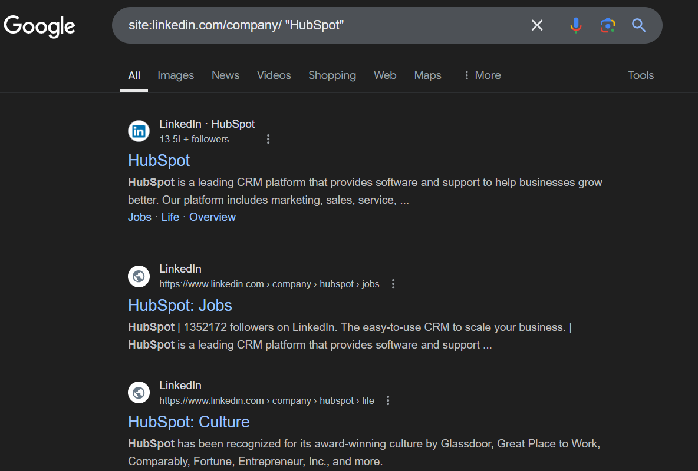Switch to the Web tab
Screen dimensions: 698x471
click(x=385, y=75)
